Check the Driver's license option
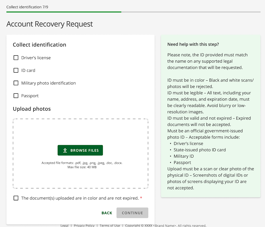The height and width of the screenshot is (227, 265). (x=16, y=57)
